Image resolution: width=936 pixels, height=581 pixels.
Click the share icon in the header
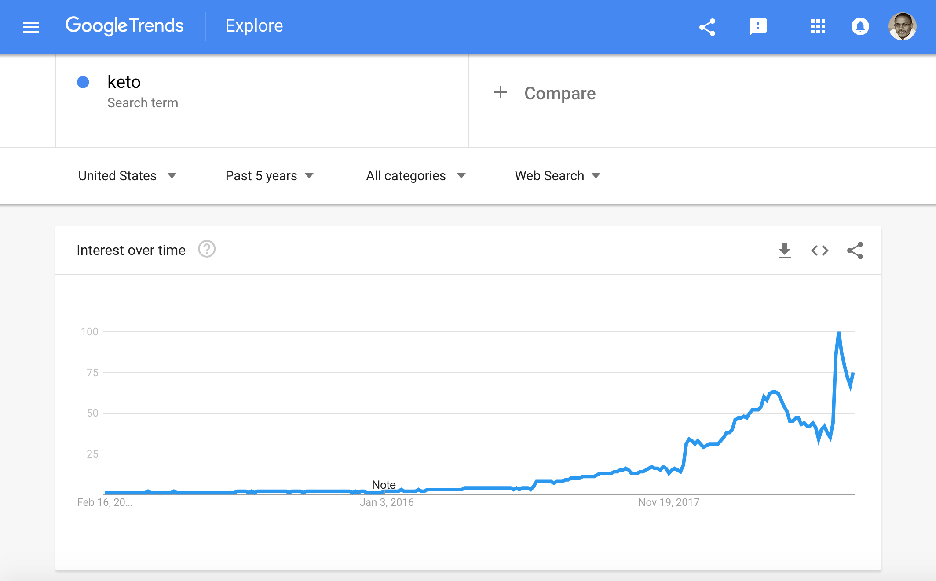click(x=707, y=27)
